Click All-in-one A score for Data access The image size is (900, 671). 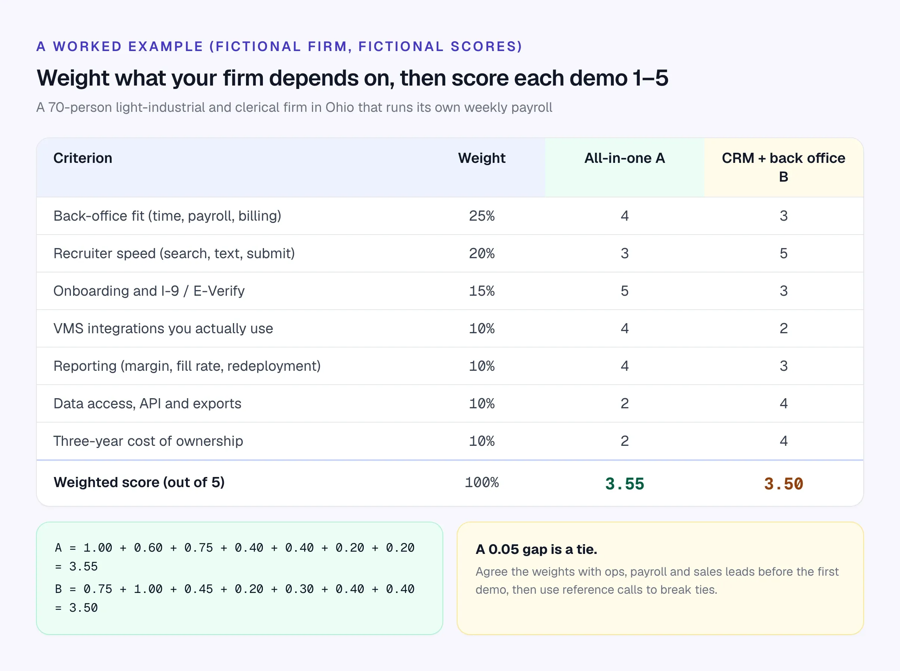coord(624,403)
